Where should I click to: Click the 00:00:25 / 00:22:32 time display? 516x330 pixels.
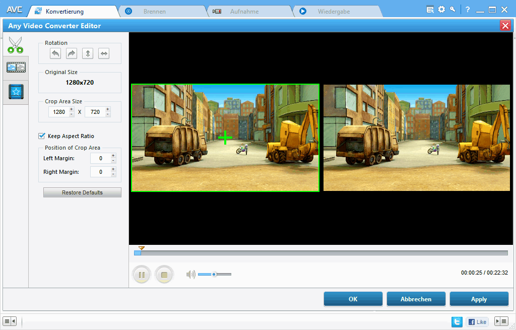coord(484,273)
